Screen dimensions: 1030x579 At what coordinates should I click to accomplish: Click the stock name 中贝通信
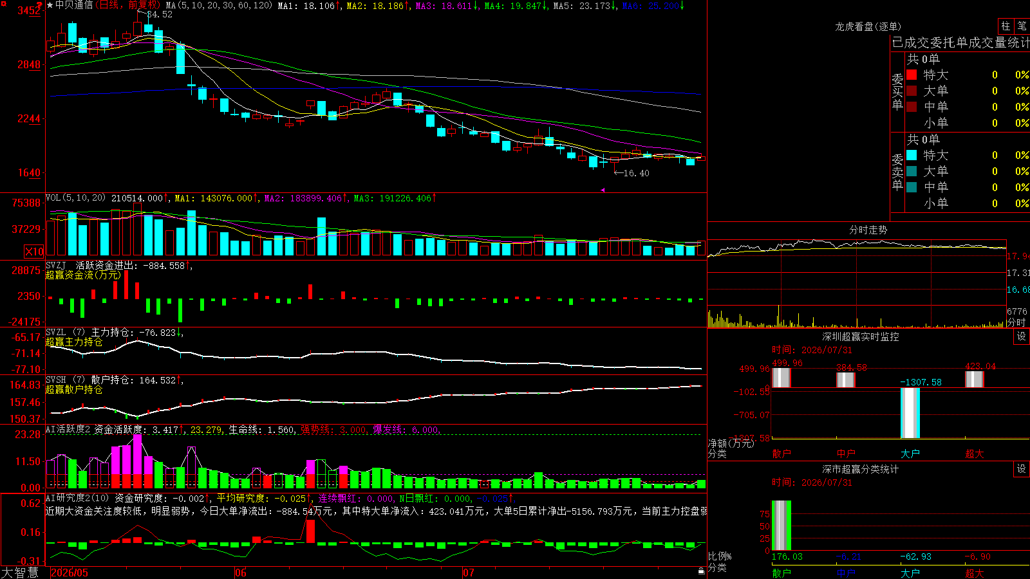[x=74, y=5]
